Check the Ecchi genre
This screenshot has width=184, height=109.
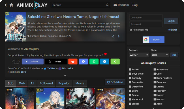[130, 91]
